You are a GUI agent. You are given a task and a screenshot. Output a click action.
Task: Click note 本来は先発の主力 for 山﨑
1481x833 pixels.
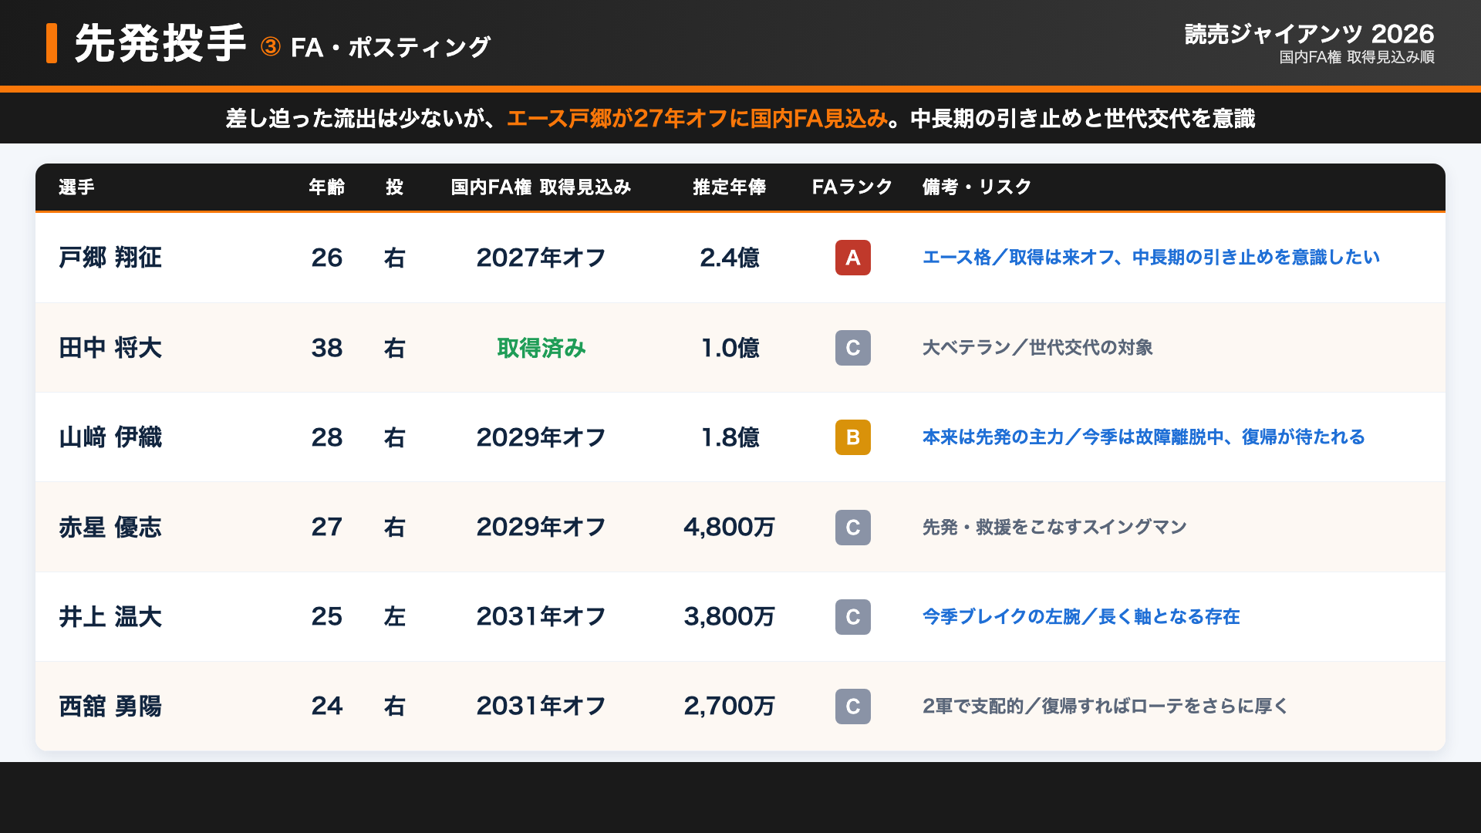[1144, 437]
